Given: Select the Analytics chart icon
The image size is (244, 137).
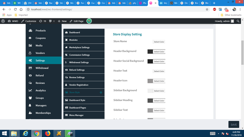Looking at the screenshot, I should pyautogui.click(x=30, y=91).
